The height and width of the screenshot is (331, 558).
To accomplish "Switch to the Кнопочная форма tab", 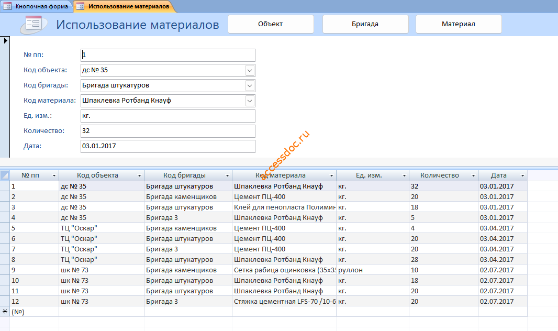I will [x=36, y=6].
